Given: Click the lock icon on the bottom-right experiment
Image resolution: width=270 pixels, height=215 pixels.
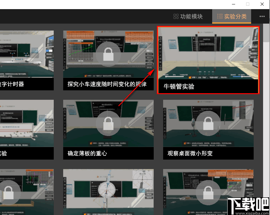Looking at the screenshot, I should [208, 192].
